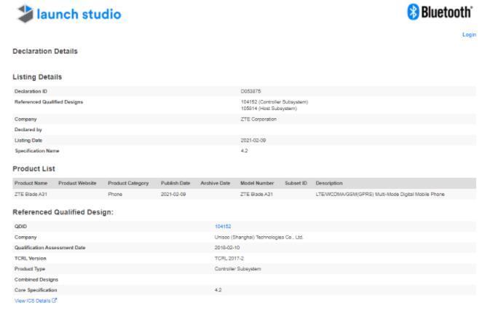Select ZTE Blade A31 in Product Name column
490x312 pixels.
[x=31, y=195]
